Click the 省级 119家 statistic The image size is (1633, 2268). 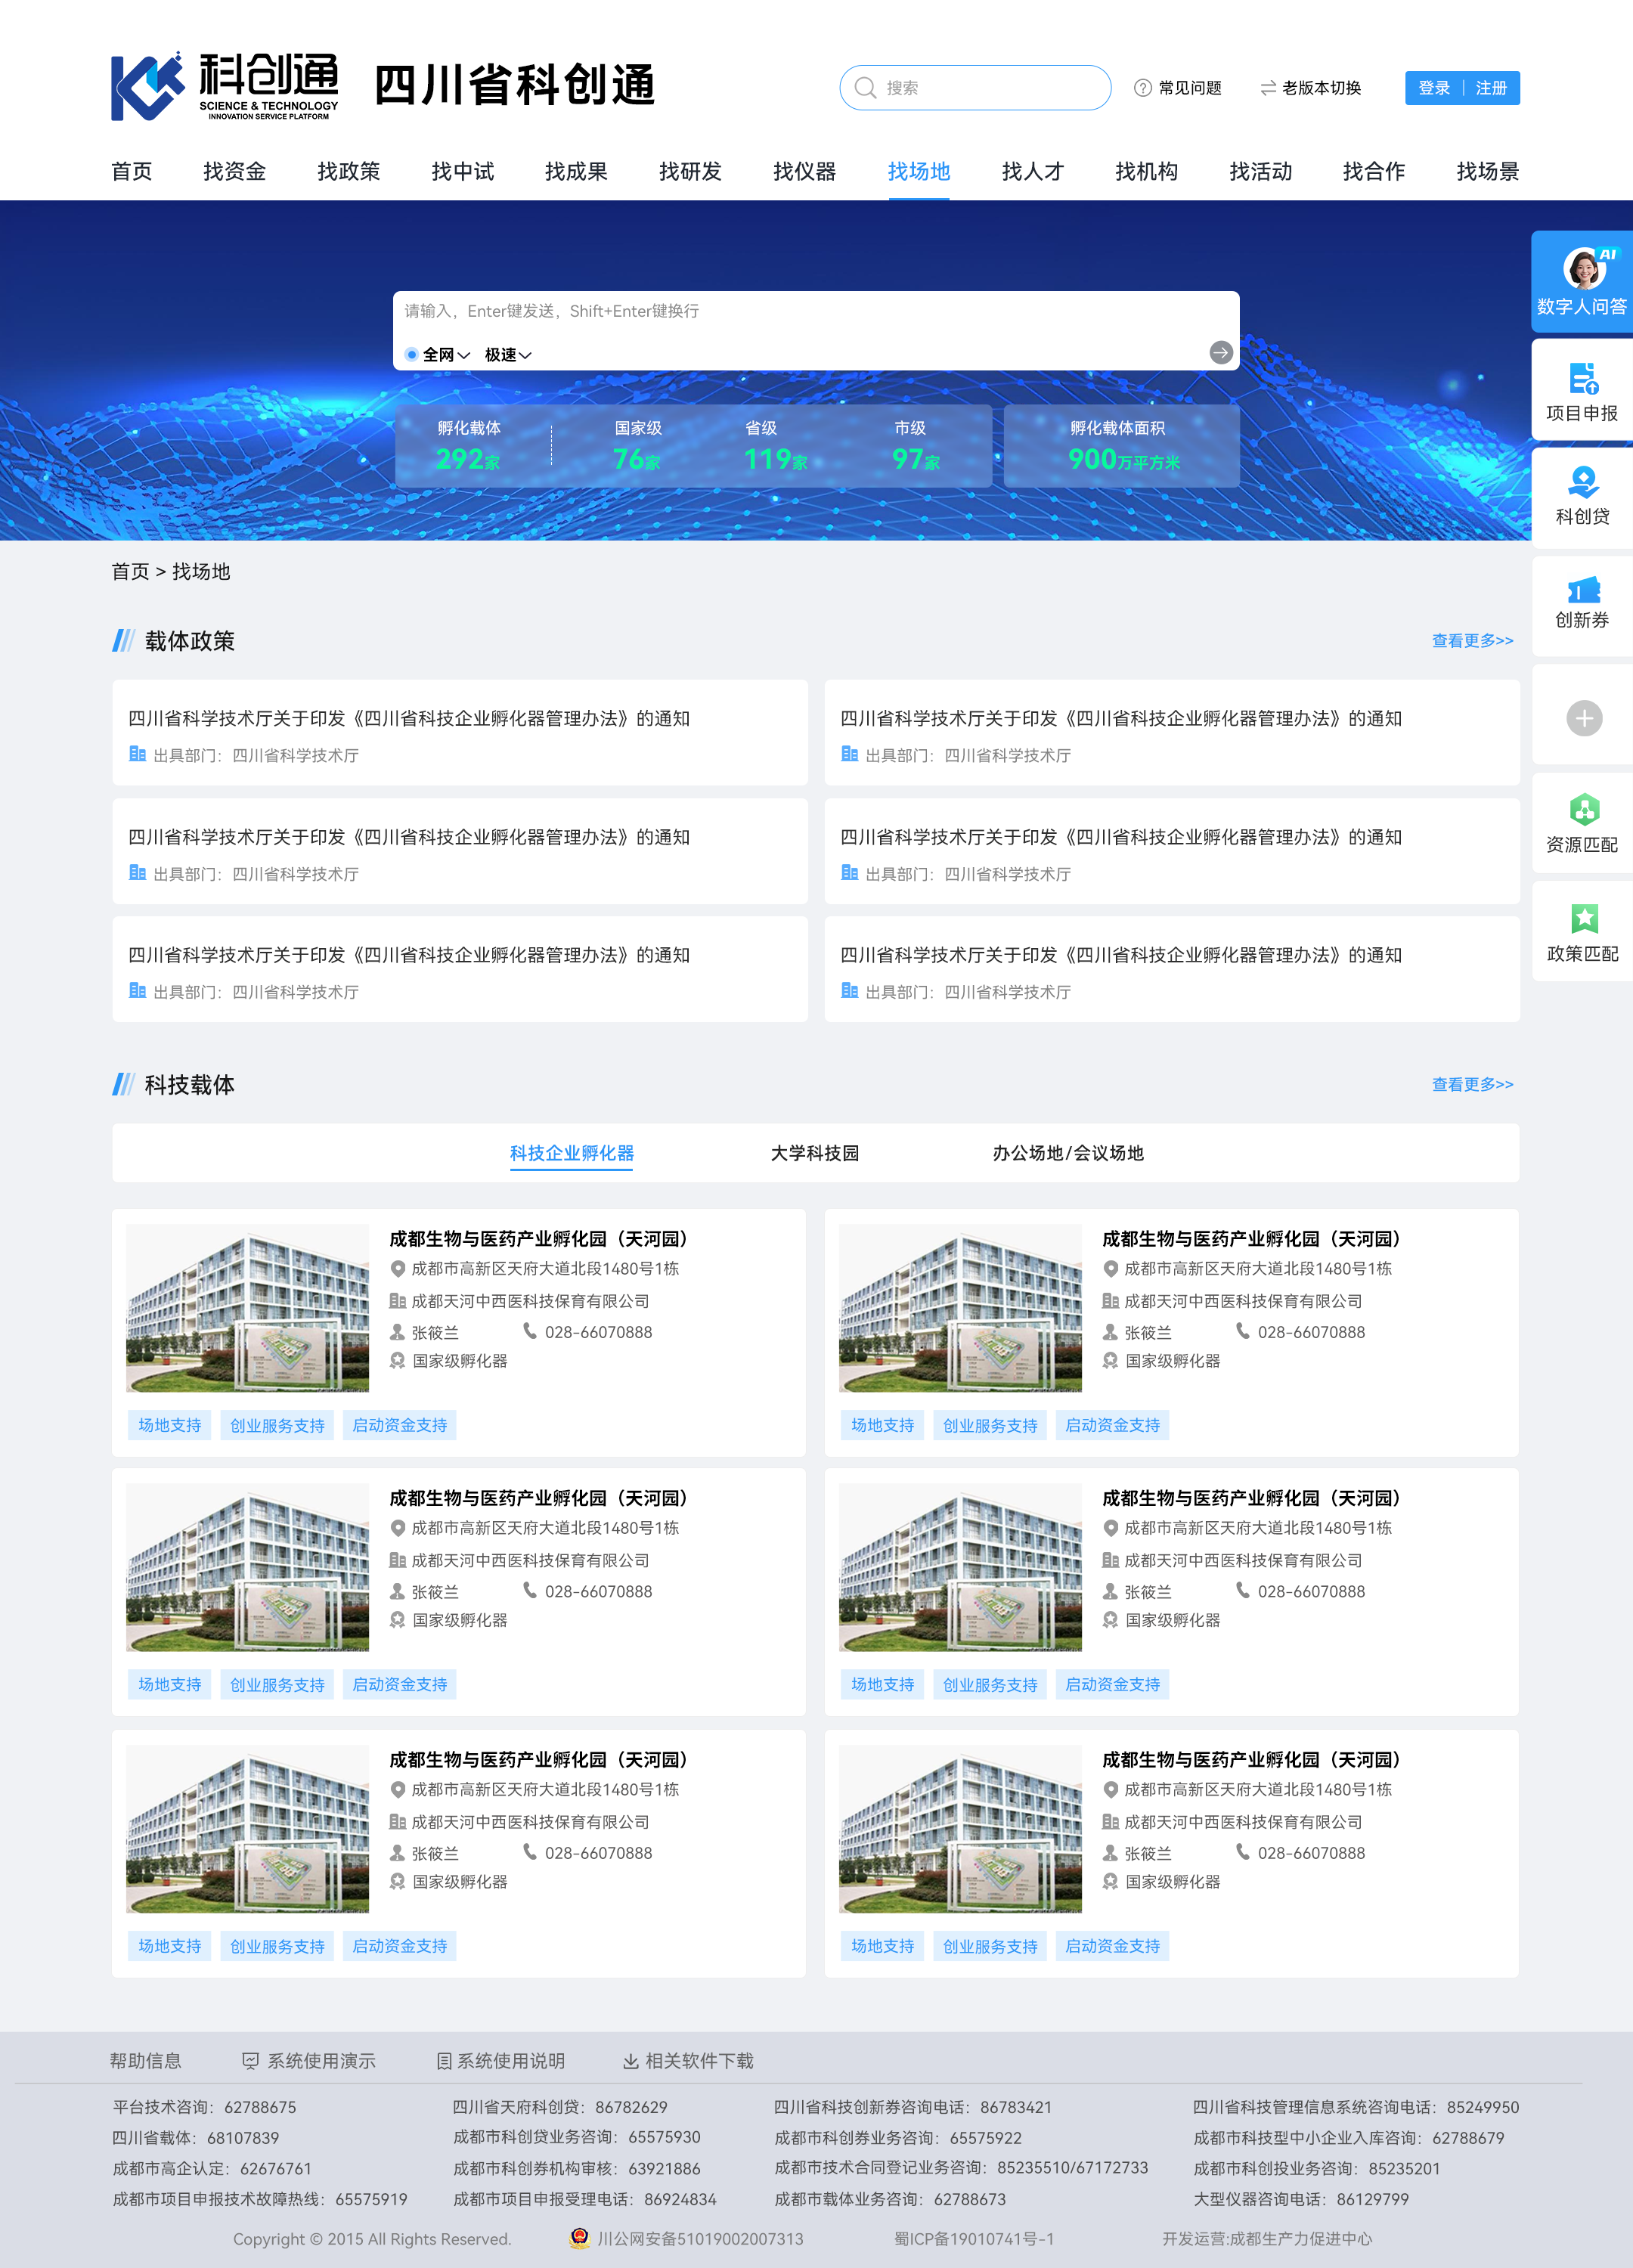pyautogui.click(x=775, y=446)
